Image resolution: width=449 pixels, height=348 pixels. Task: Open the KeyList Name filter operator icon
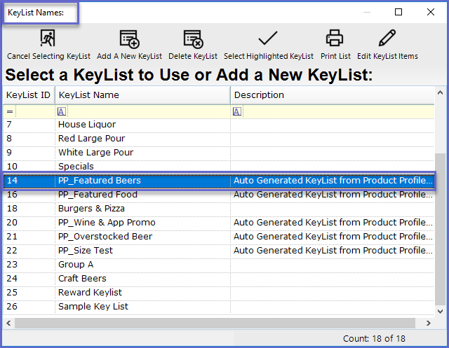tap(62, 111)
